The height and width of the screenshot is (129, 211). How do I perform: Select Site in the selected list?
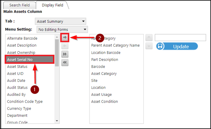pos(94,81)
